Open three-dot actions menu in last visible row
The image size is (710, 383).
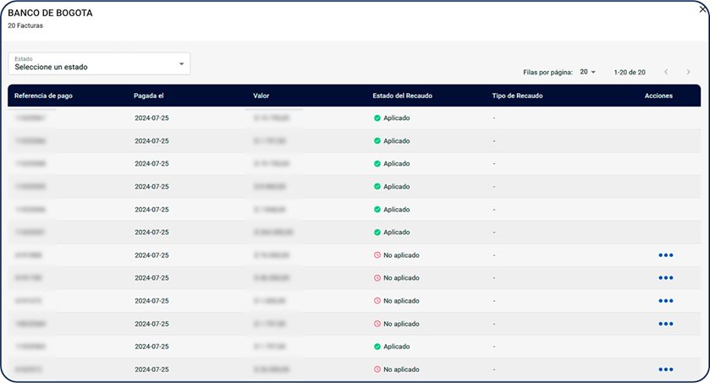click(665, 369)
